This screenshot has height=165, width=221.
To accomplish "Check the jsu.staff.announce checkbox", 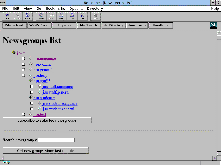I will tap(32, 87).
